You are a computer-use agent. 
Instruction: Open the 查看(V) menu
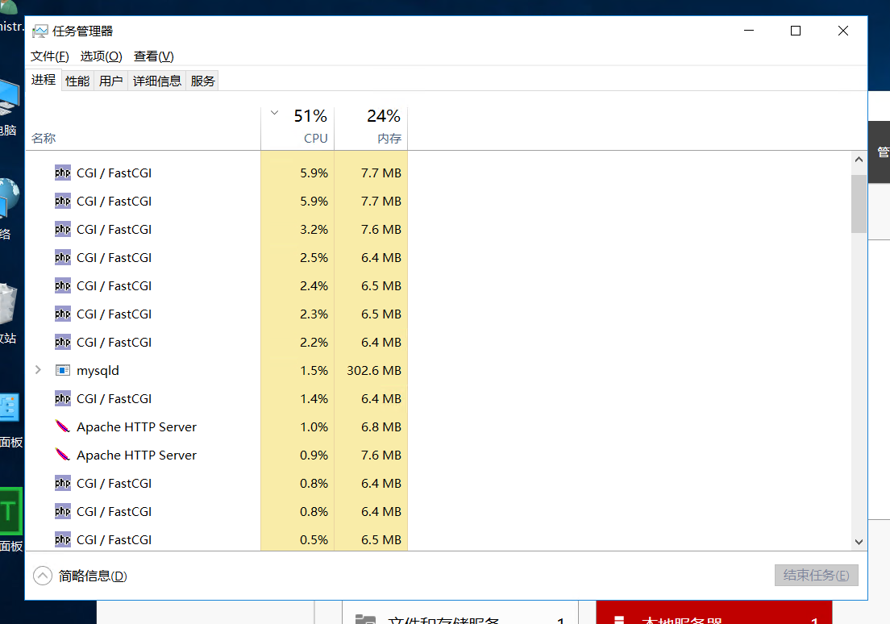pos(154,56)
